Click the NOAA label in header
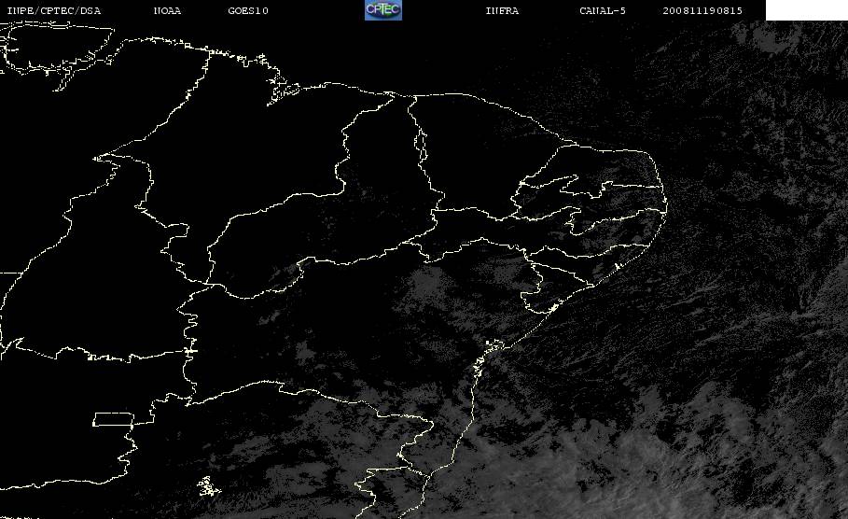Image resolution: width=848 pixels, height=519 pixels. tap(168, 11)
